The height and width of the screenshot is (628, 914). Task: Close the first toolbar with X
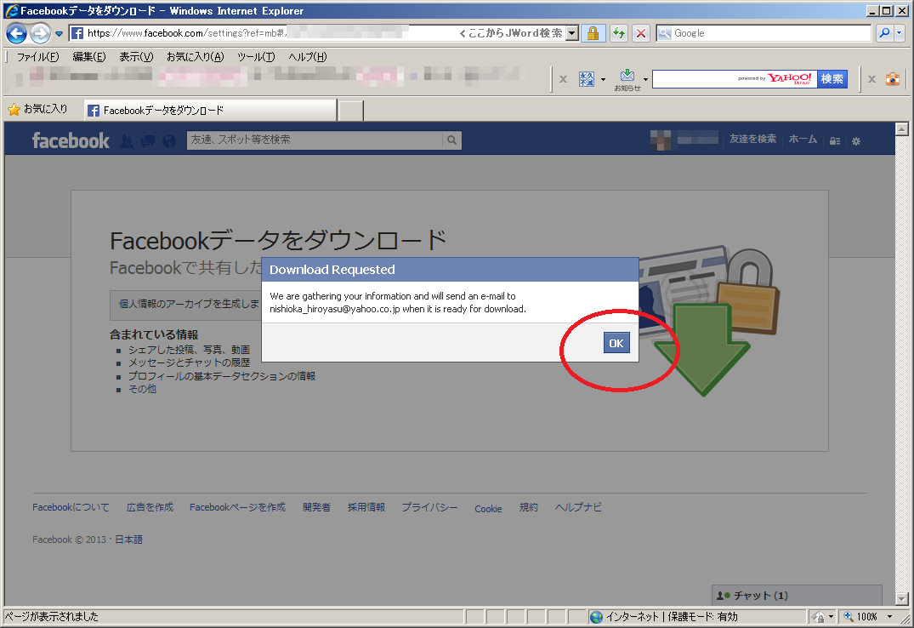point(563,79)
